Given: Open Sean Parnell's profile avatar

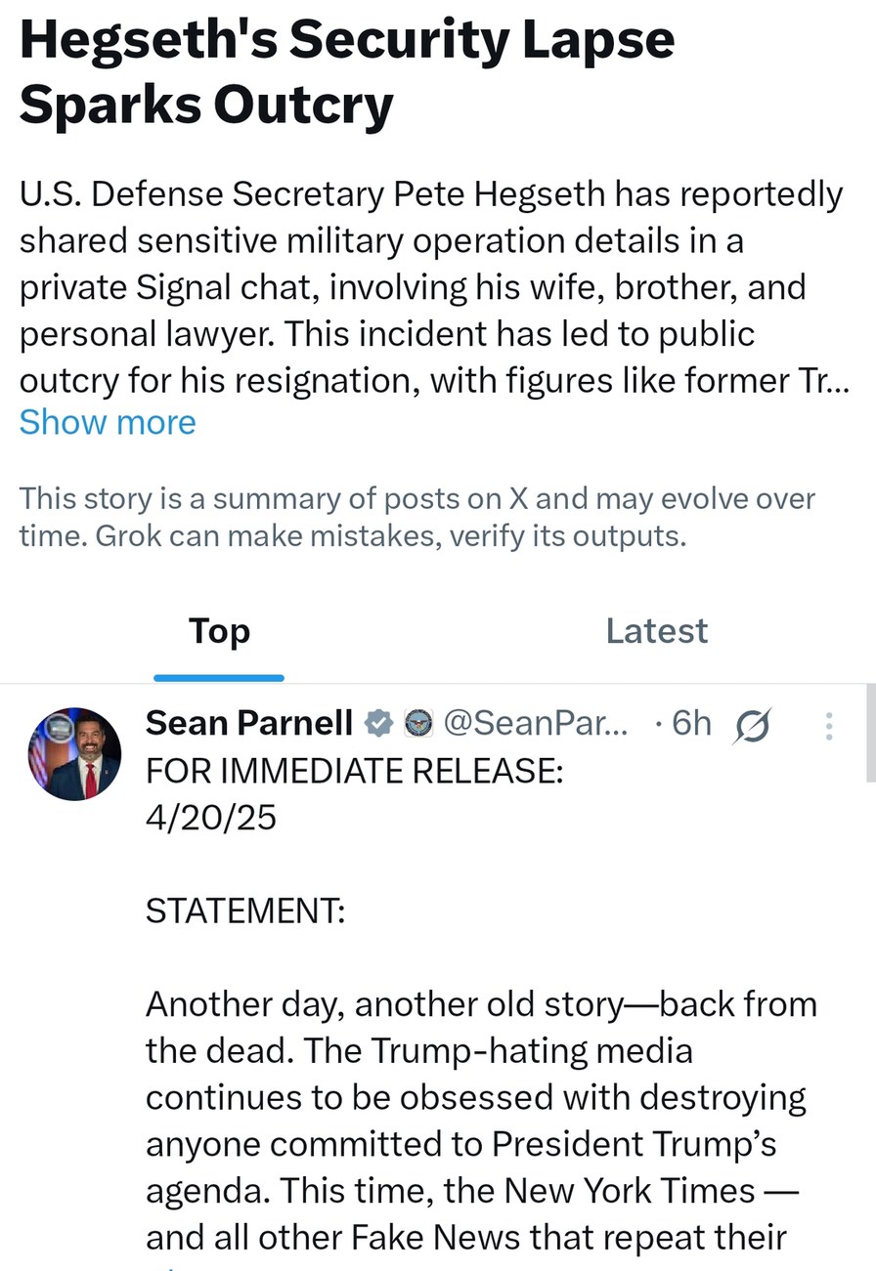Looking at the screenshot, I should pyautogui.click(x=75, y=754).
